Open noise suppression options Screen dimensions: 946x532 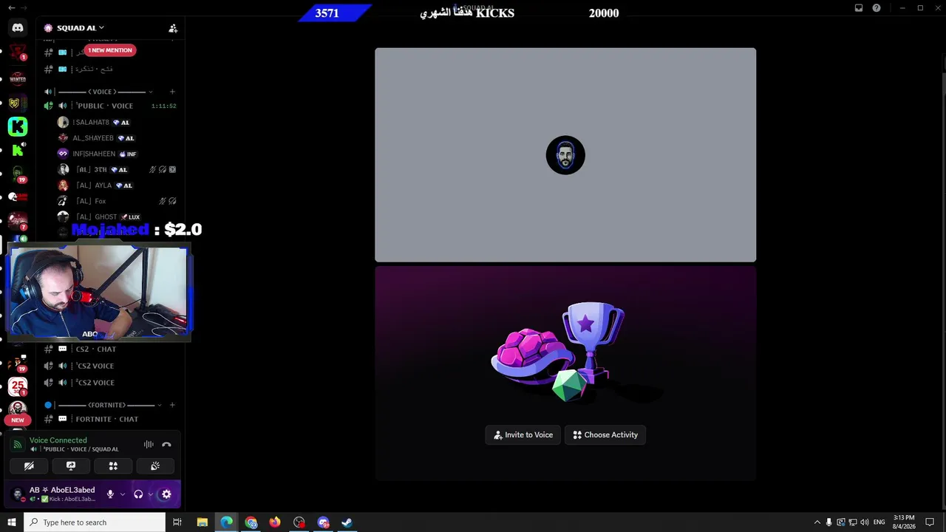pos(149,444)
